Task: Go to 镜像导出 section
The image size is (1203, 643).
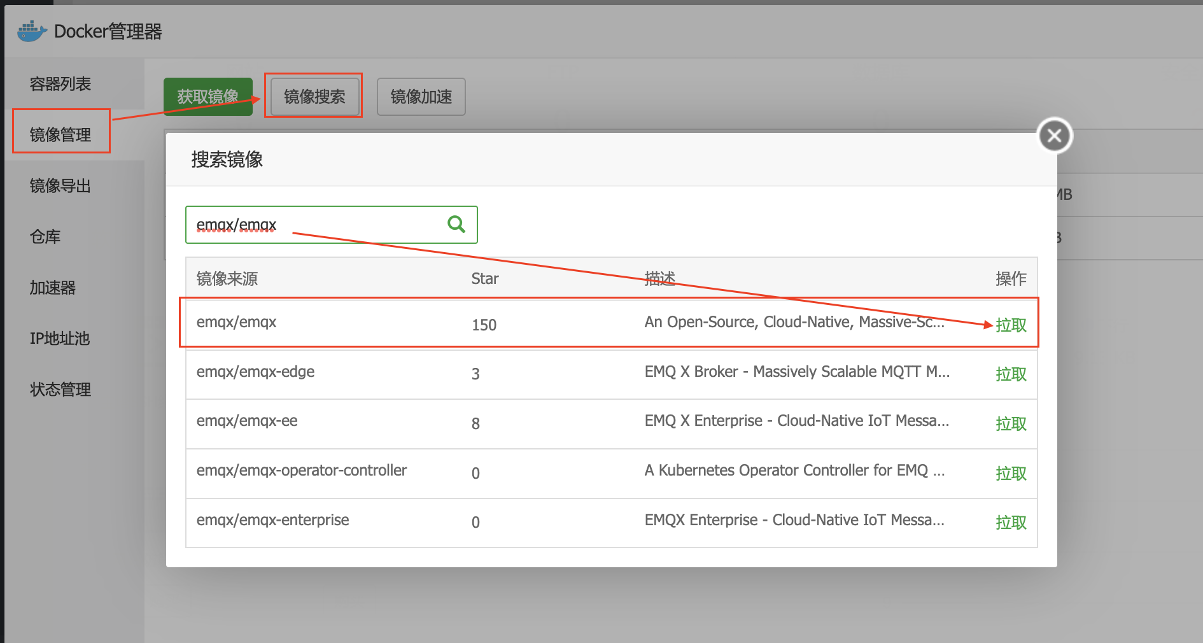Action: pyautogui.click(x=60, y=186)
